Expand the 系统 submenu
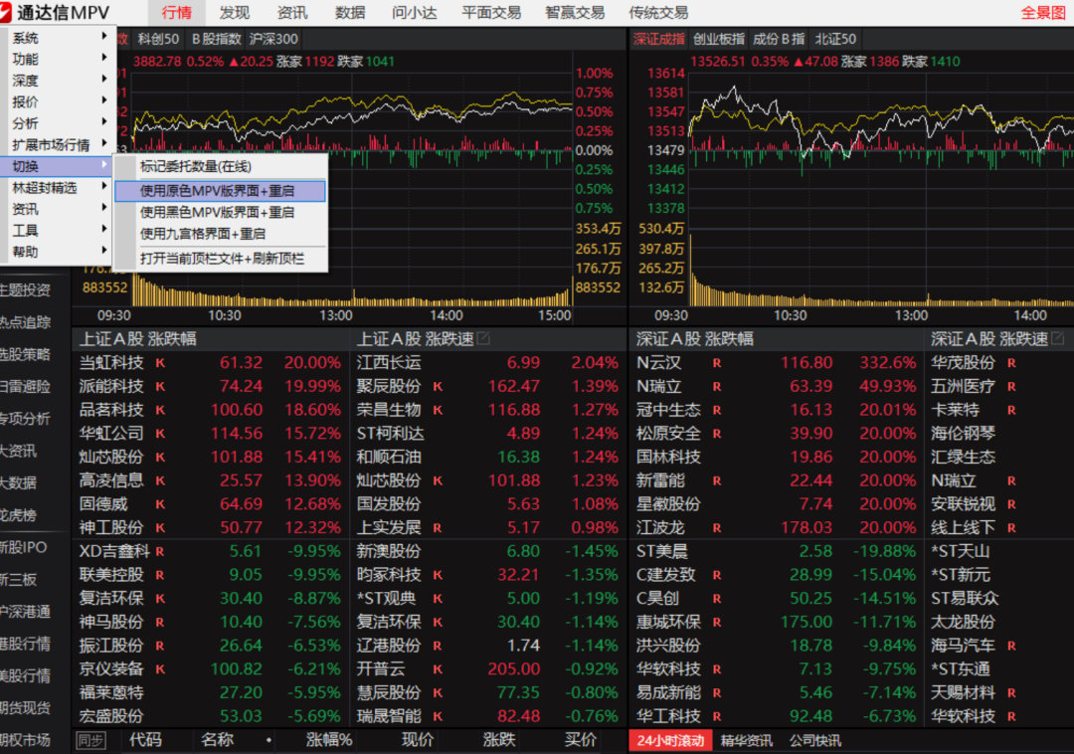The width and height of the screenshot is (1074, 754). tap(58, 38)
